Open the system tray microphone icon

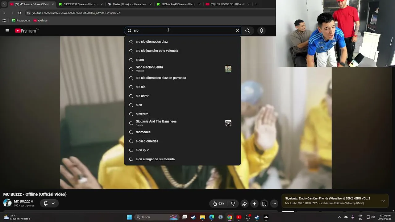[x=353, y=217]
